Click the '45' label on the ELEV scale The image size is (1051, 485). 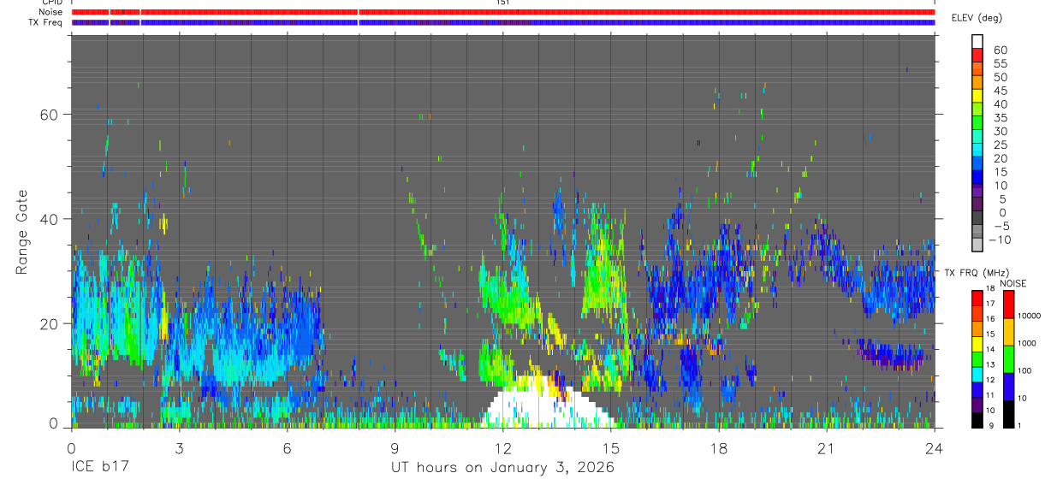tap(1000, 91)
